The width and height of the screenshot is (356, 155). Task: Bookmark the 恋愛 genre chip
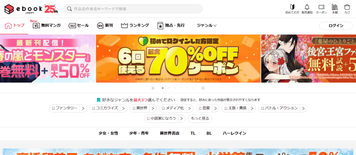pyautogui.click(x=204, y=108)
